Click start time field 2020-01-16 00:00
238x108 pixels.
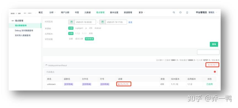(x=85, y=22)
